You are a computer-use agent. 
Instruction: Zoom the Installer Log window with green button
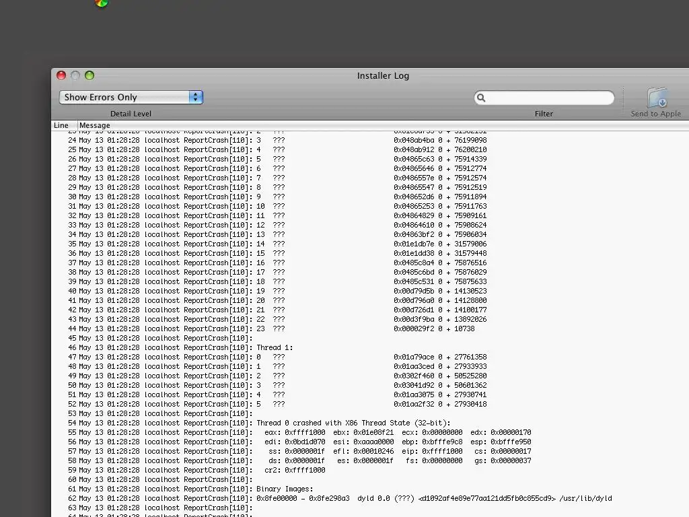[89, 75]
